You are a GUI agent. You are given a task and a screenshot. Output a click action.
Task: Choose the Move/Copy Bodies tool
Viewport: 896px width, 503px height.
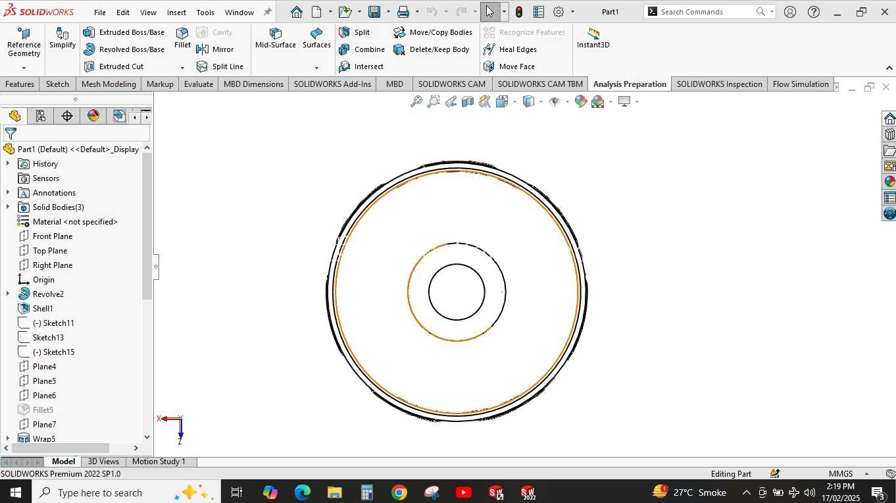[x=432, y=32]
